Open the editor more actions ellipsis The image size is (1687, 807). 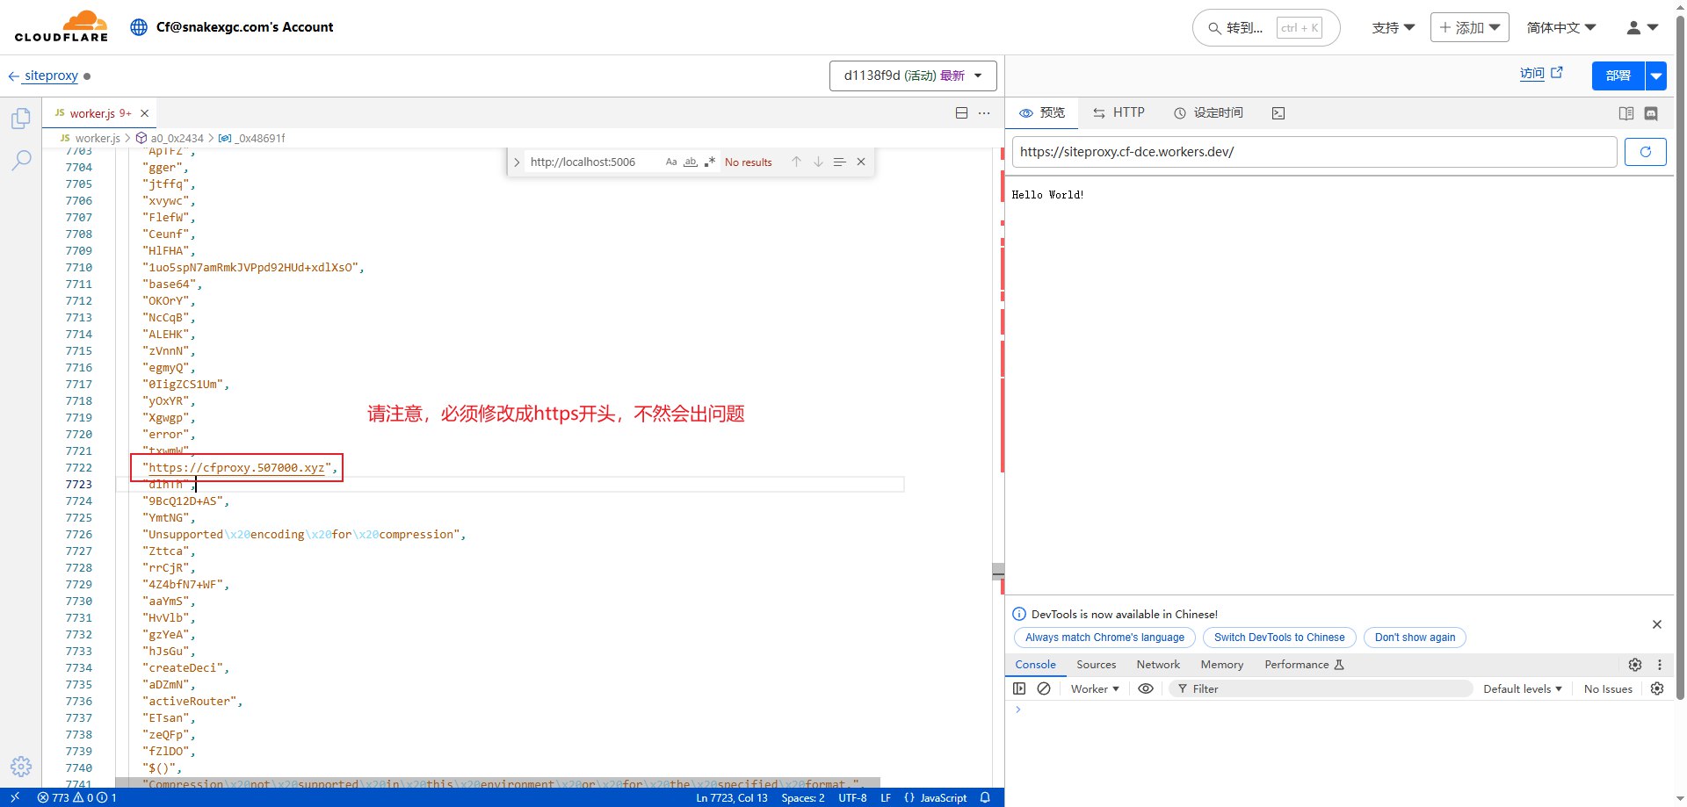click(x=984, y=113)
